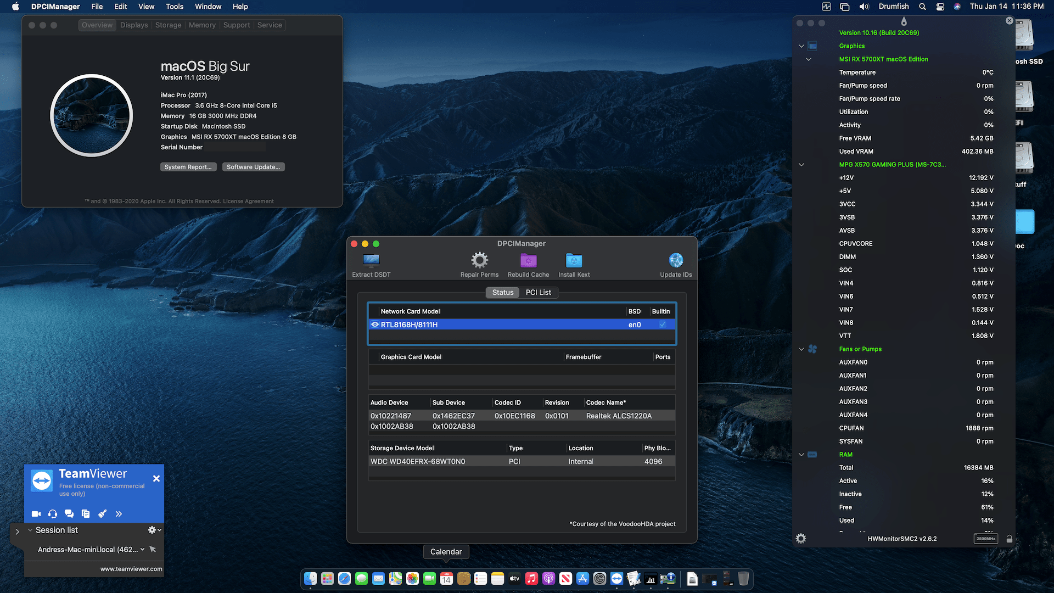Open HWMonitorSMC2 preferences gear icon

point(801,539)
